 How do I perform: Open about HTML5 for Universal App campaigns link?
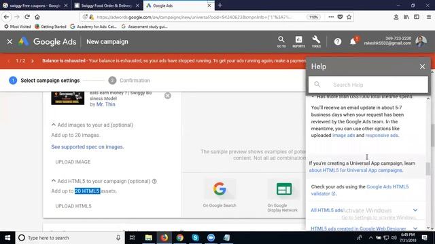(355, 170)
